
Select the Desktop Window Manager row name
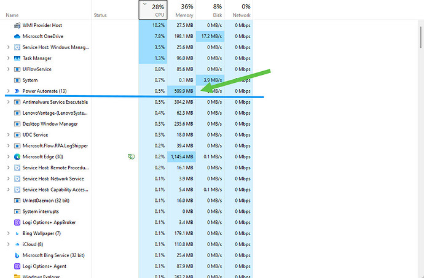[50, 124]
